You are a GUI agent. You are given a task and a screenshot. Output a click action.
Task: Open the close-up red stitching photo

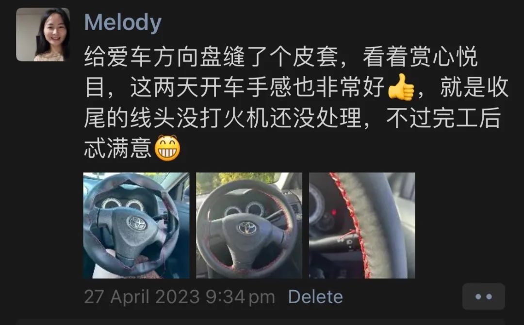click(x=362, y=225)
